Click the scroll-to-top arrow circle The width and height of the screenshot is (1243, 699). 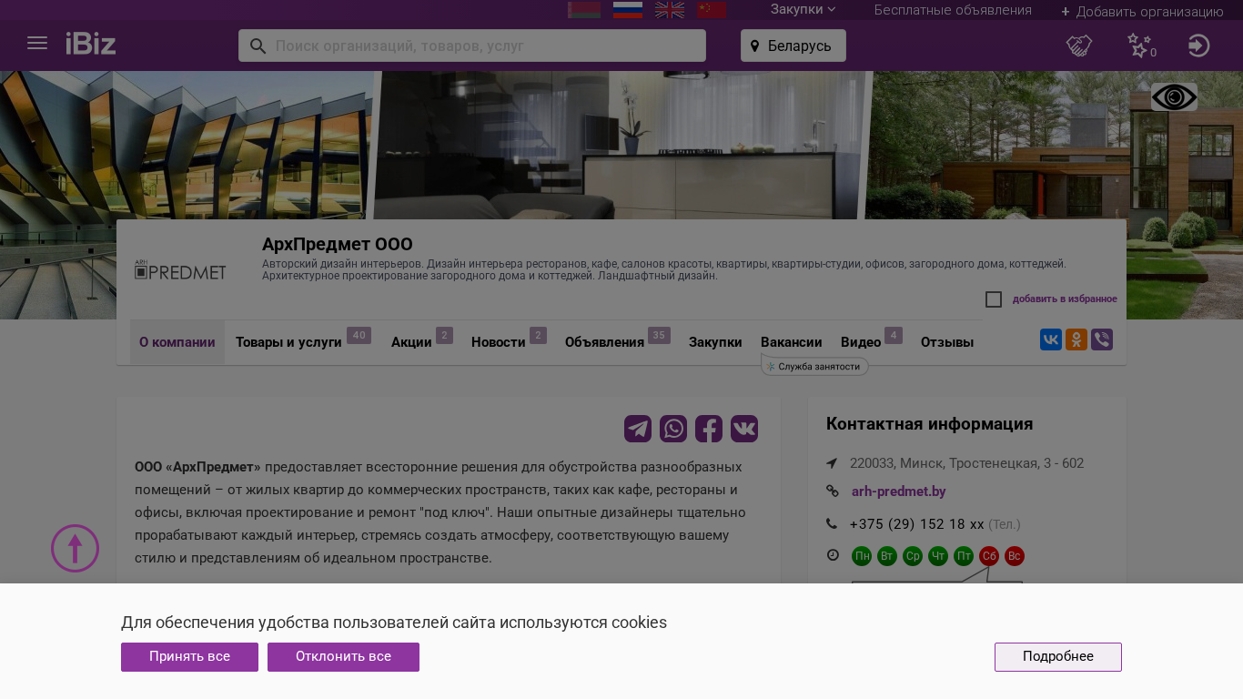coord(75,548)
